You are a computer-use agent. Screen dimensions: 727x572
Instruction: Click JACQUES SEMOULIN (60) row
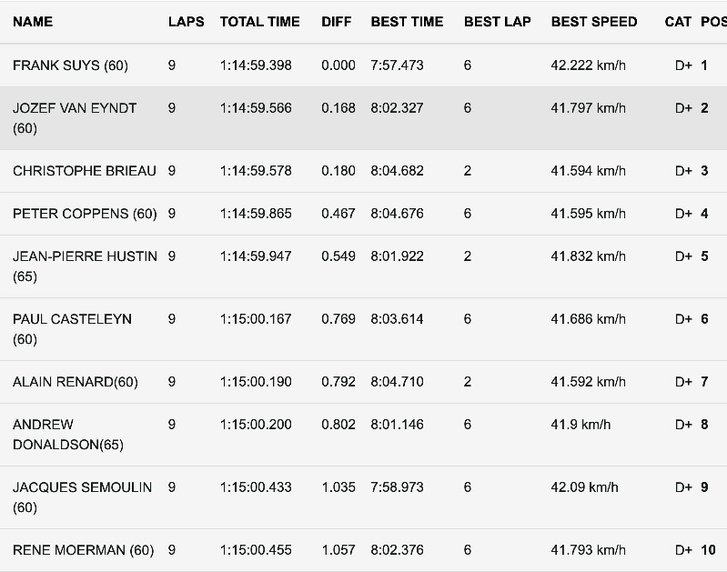coord(364,497)
